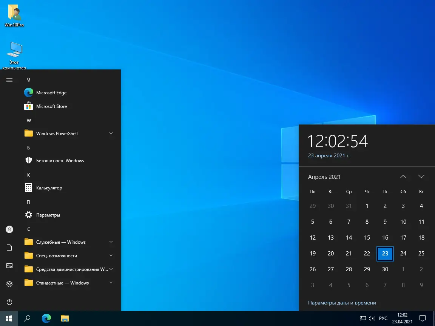Viewport: 435px width, 326px height.
Task: Select date 12 in the calendar
Action: (x=313, y=238)
